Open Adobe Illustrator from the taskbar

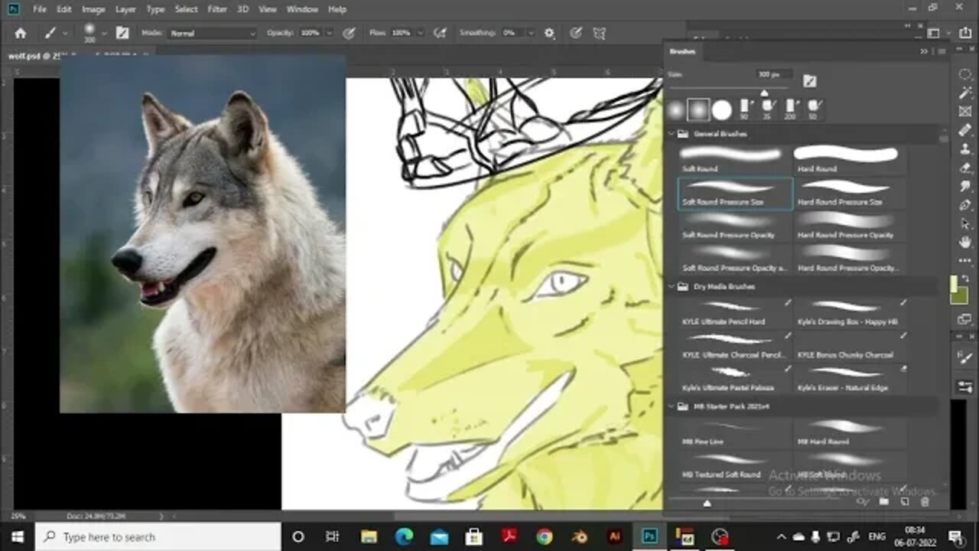pyautogui.click(x=614, y=536)
